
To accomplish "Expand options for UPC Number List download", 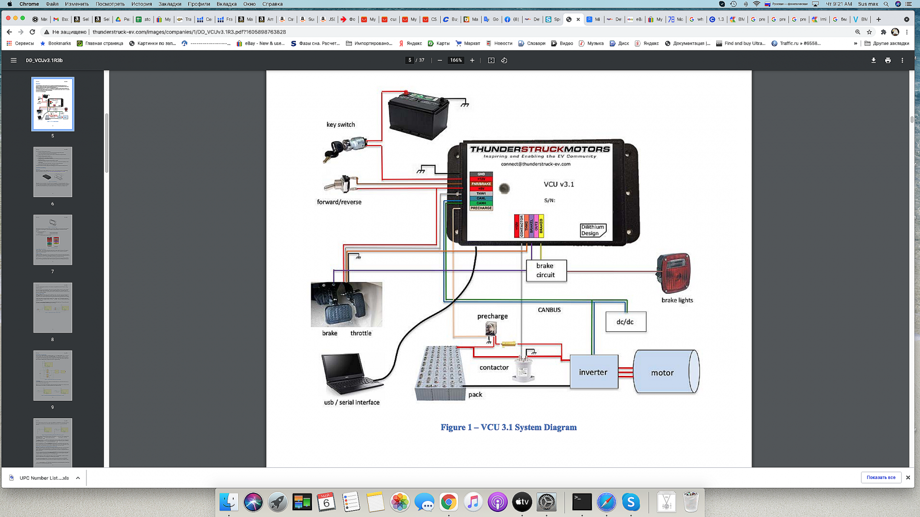I will click(78, 478).
